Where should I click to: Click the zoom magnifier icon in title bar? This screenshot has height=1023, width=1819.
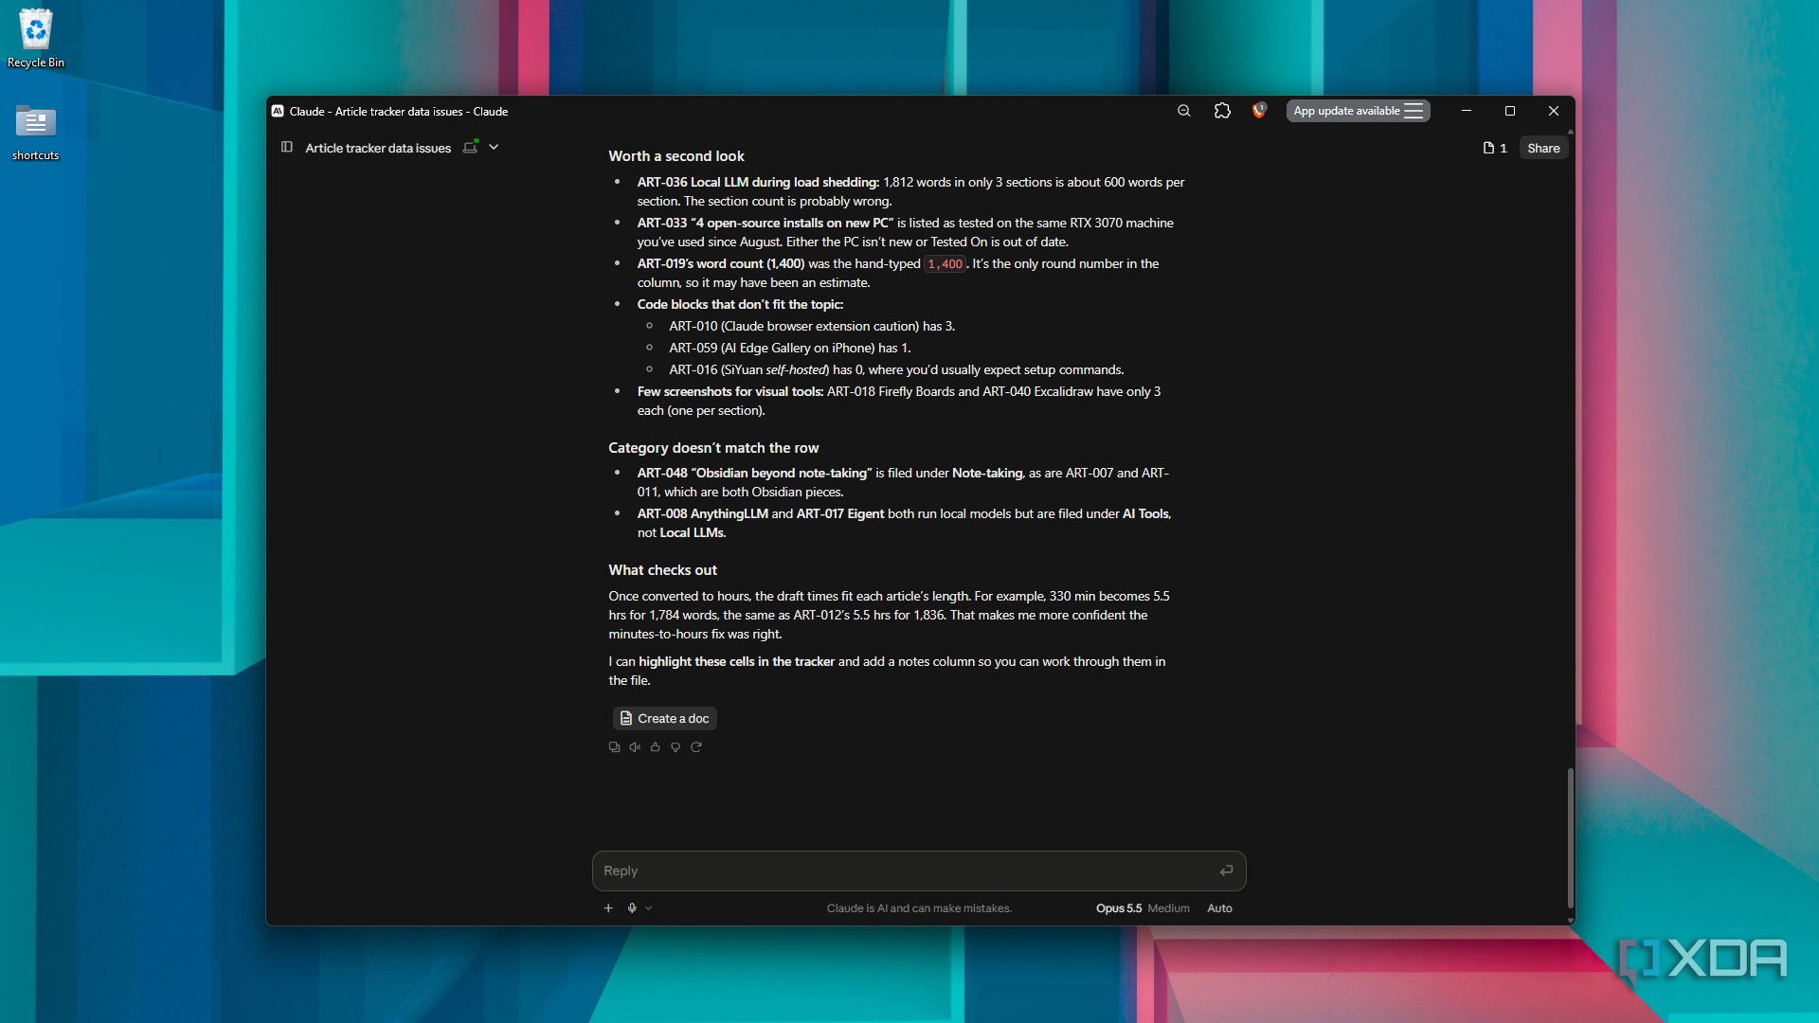[1184, 111]
